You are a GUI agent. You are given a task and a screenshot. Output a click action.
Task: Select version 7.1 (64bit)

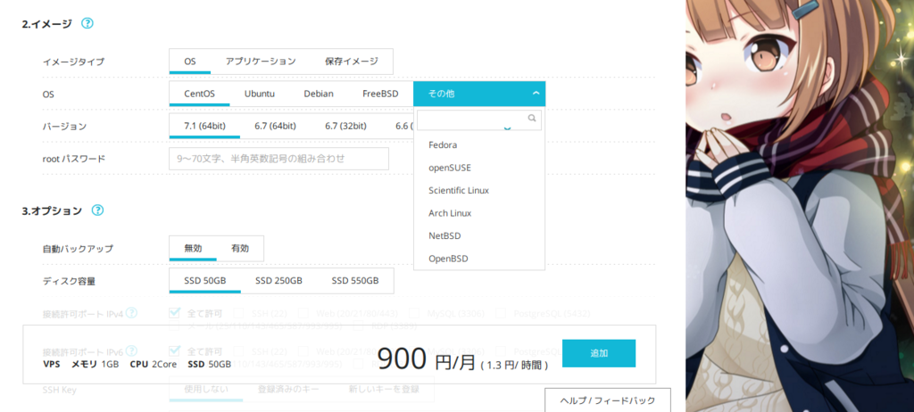tap(204, 126)
